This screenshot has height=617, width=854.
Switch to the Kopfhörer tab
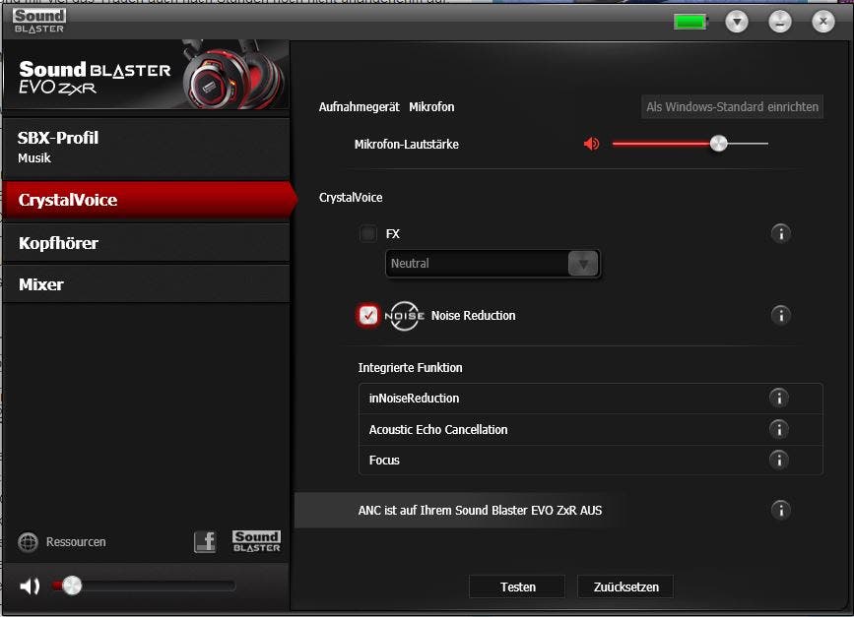(x=146, y=243)
